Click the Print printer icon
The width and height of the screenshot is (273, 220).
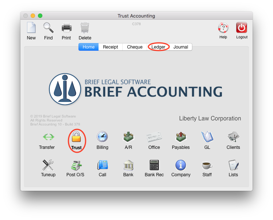66,28
